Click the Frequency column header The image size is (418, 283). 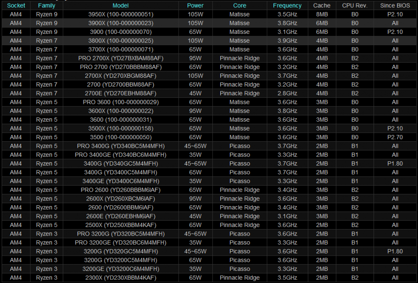(287, 6)
